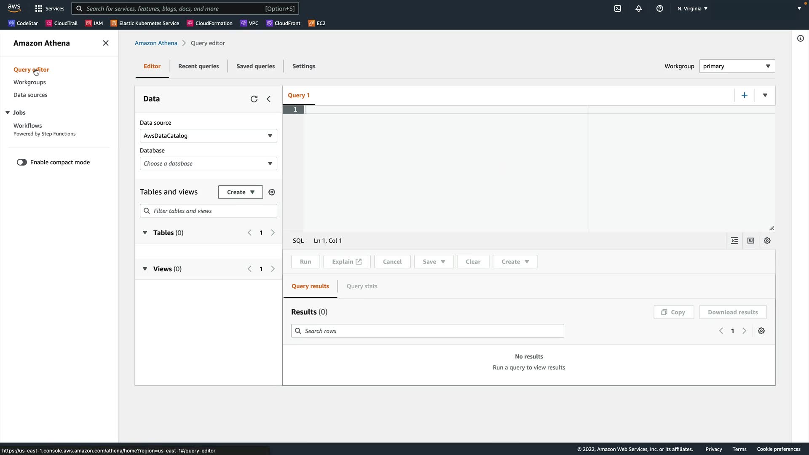The height and width of the screenshot is (455, 809).
Task: Click Create button in Tables and views
Action: (240, 192)
